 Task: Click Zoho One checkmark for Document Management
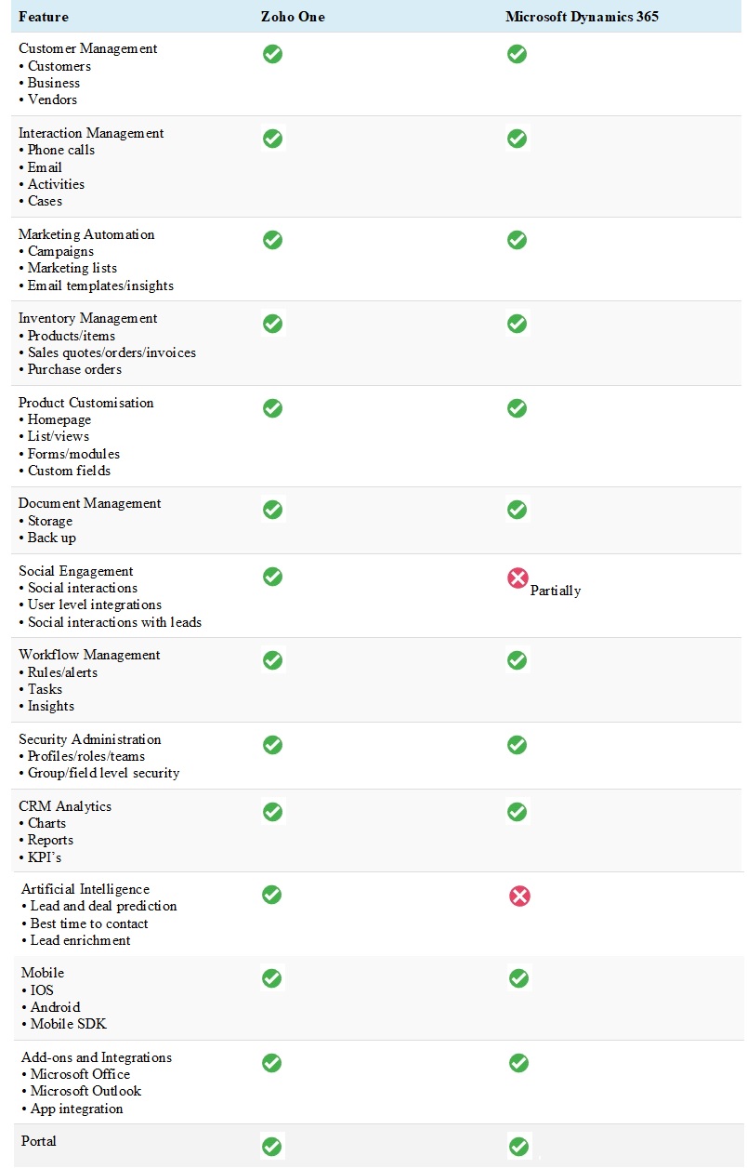[x=272, y=510]
